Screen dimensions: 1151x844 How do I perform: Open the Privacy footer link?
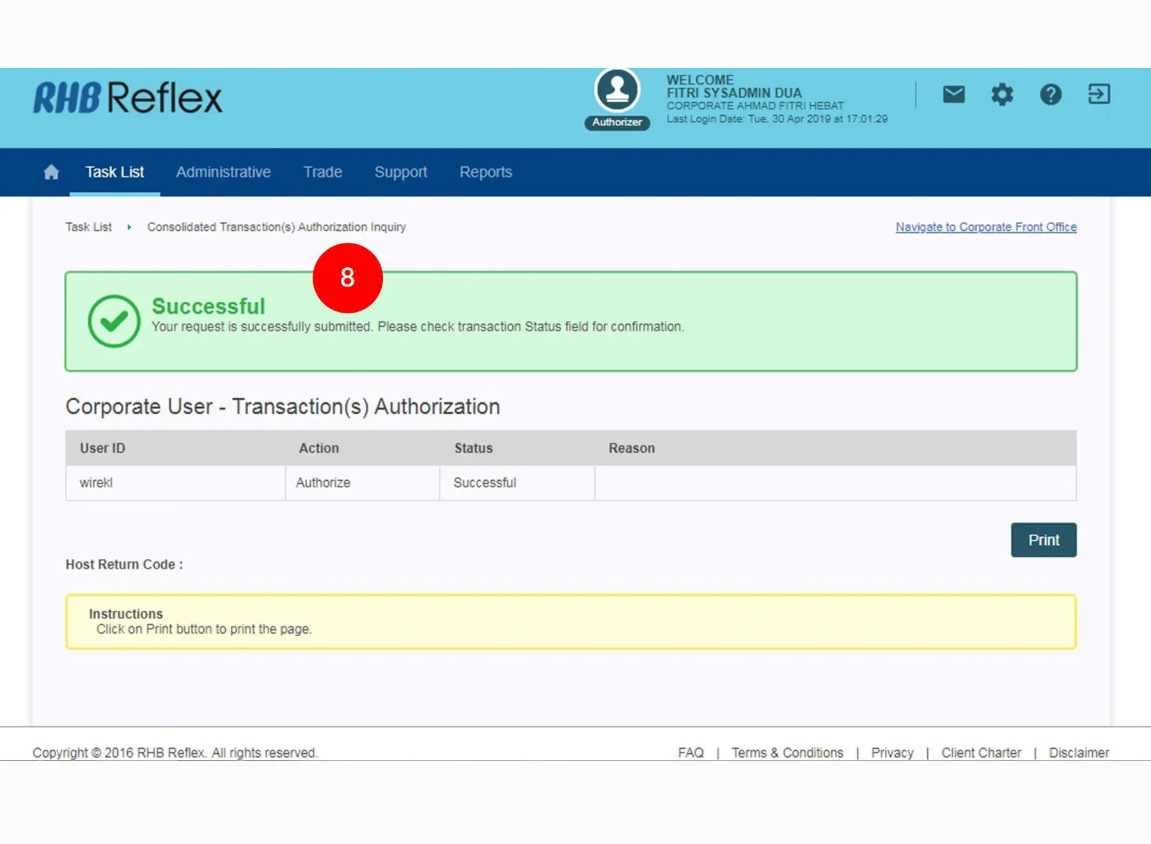[x=892, y=753]
